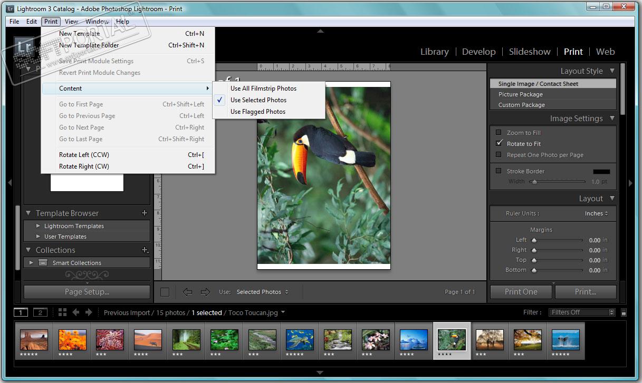
Task: Click the filmstrip go-back arrow icon
Action: (x=75, y=312)
